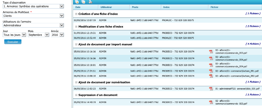Click the '[ 5 Fichiers ]' link

tap(253, 44)
